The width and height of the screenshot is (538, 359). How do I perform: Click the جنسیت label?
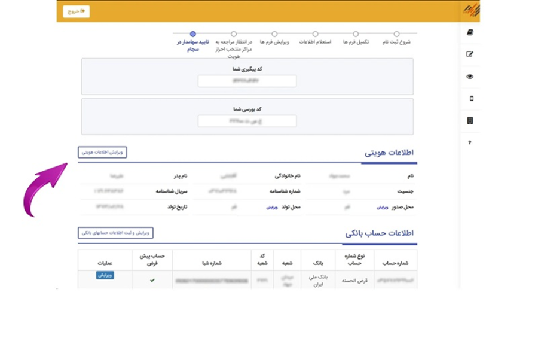(405, 191)
